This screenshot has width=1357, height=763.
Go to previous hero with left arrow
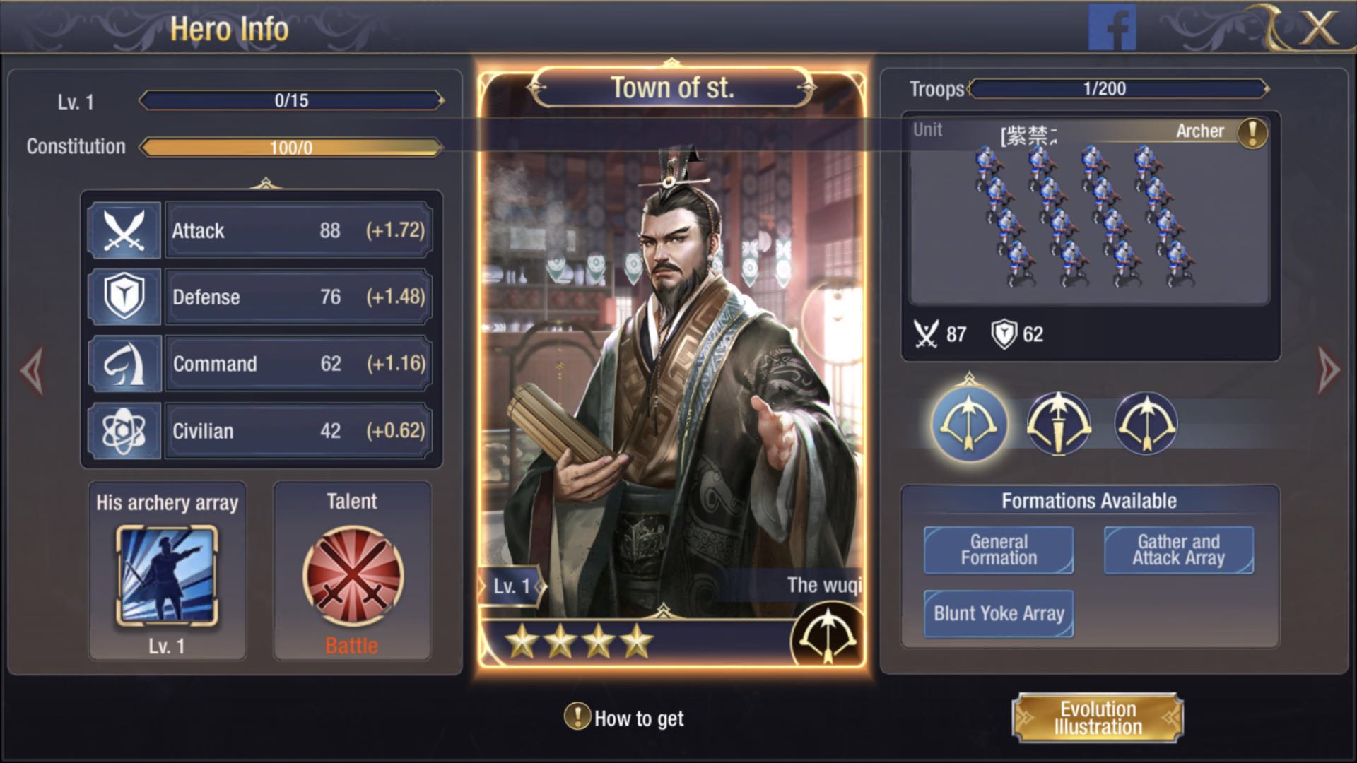click(33, 370)
